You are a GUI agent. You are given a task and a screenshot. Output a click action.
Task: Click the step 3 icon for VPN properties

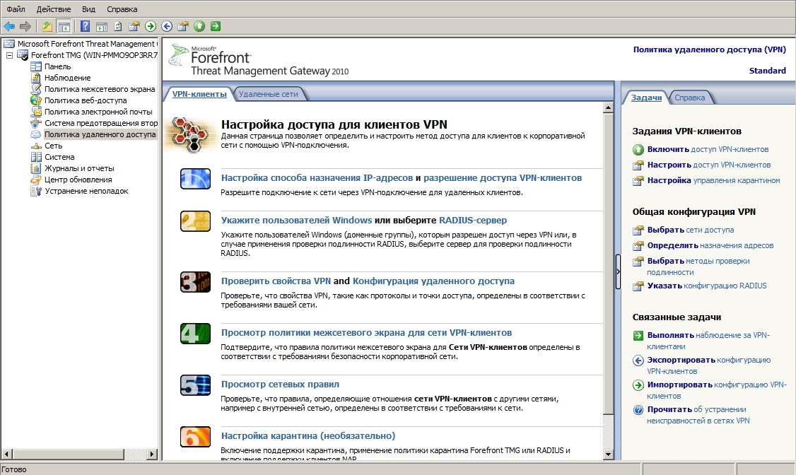click(x=195, y=282)
